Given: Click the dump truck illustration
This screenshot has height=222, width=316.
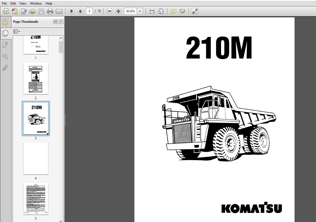Looking at the screenshot, I should point(219,123).
